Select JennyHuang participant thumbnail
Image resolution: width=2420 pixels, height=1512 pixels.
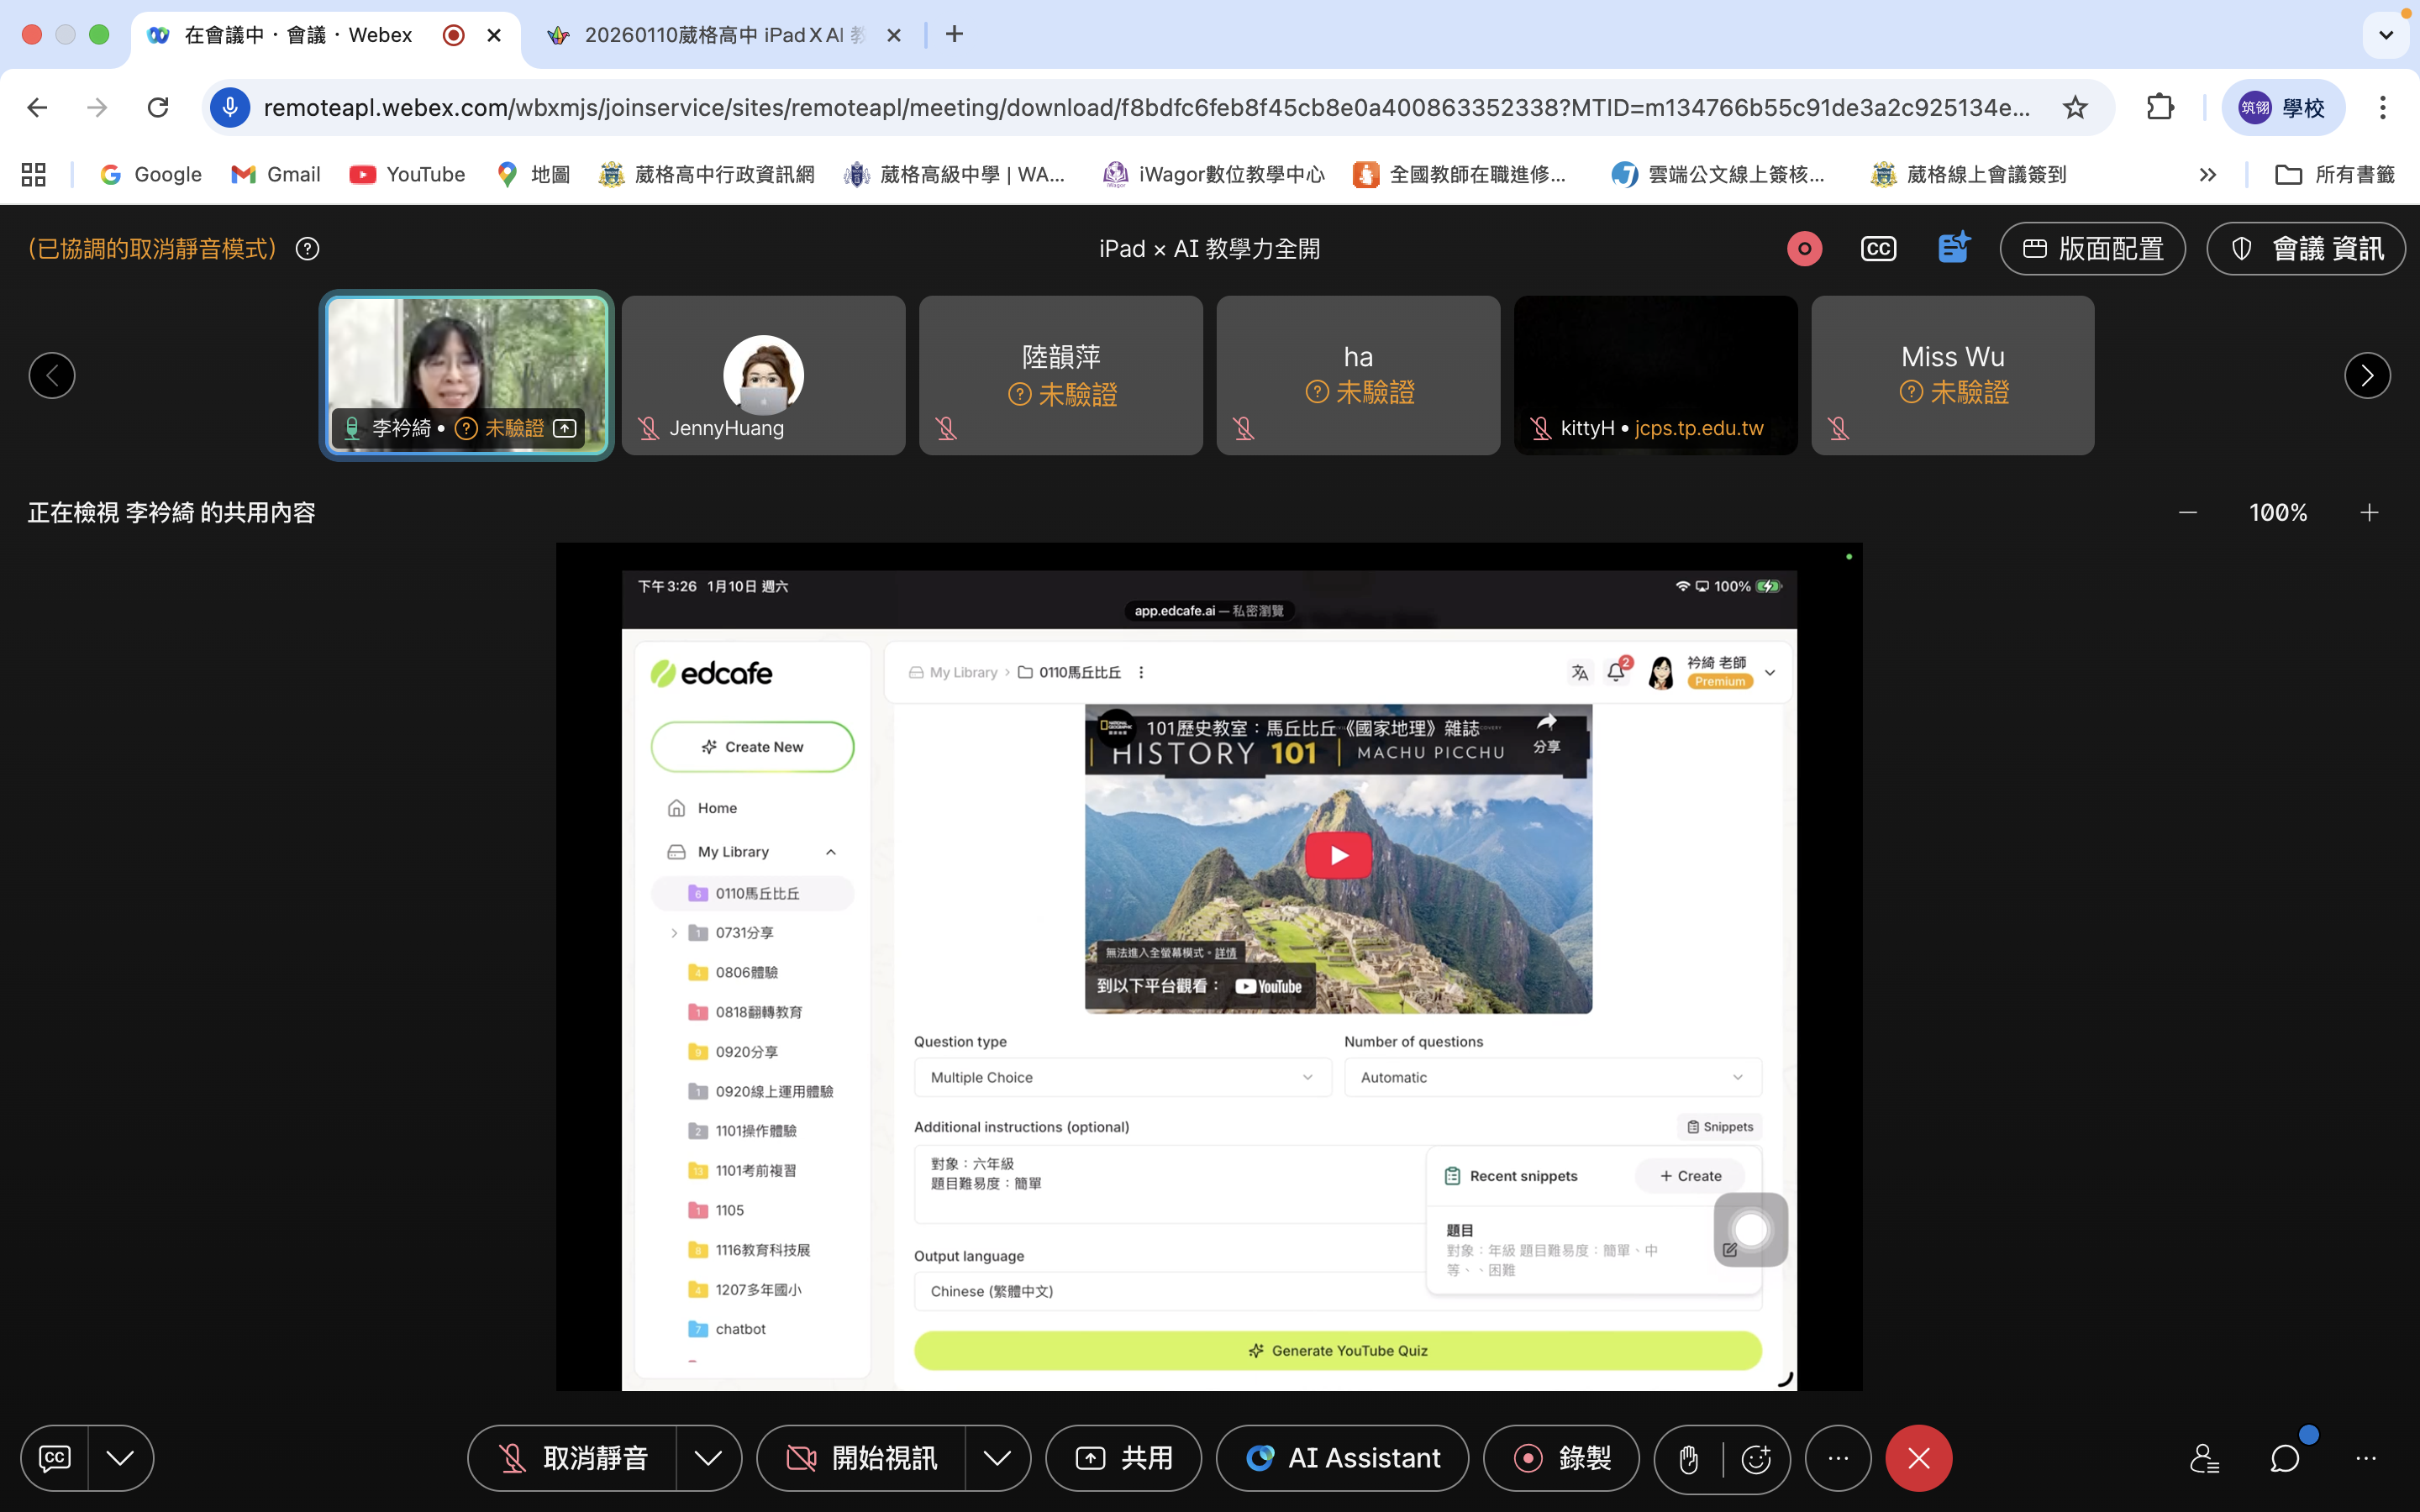[763, 375]
